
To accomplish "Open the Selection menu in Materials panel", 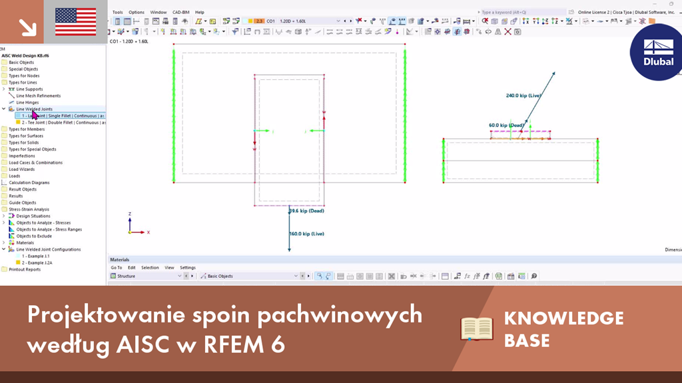I will pos(150,267).
